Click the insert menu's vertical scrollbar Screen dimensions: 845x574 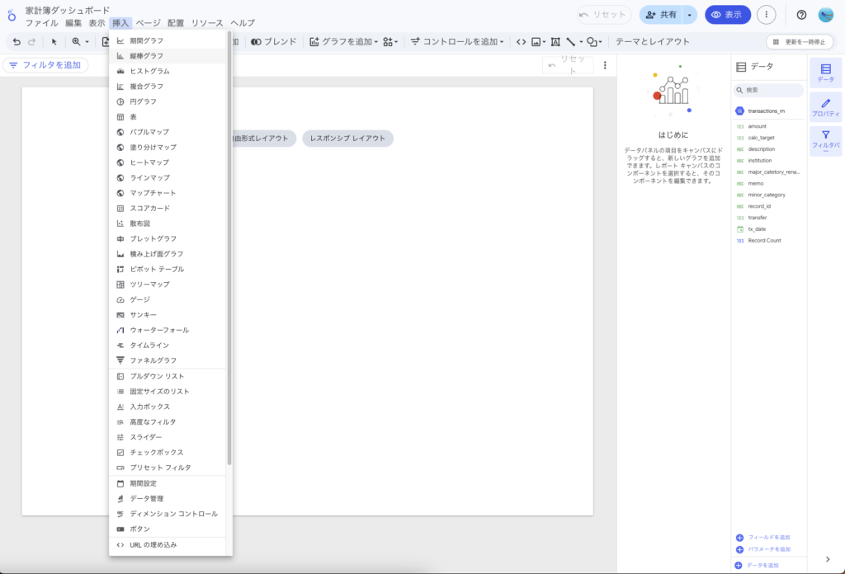pyautogui.click(x=229, y=247)
